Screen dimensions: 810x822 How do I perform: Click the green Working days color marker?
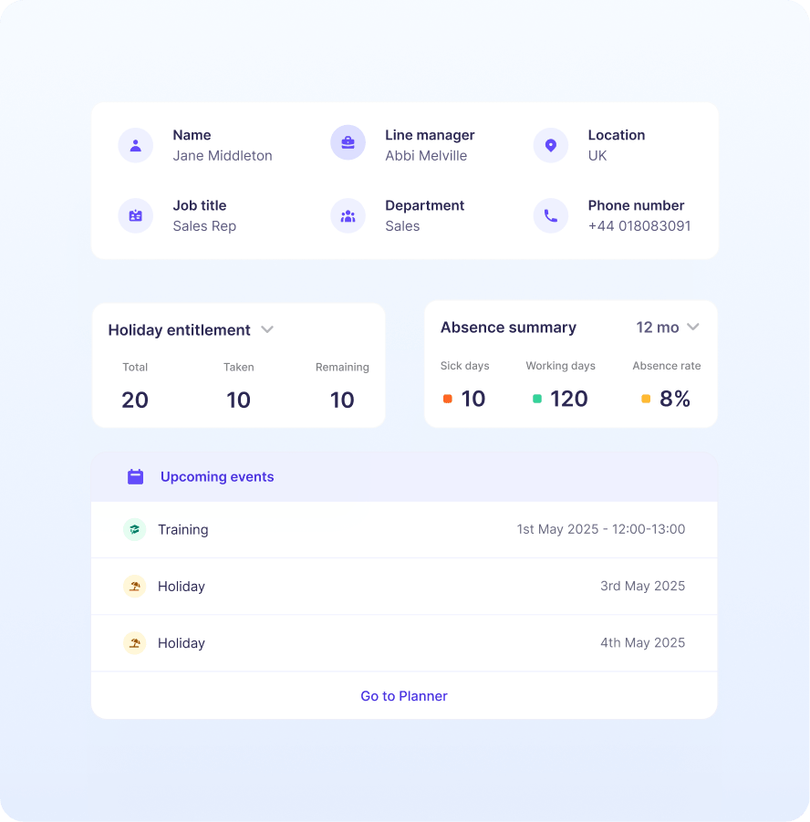tap(537, 399)
